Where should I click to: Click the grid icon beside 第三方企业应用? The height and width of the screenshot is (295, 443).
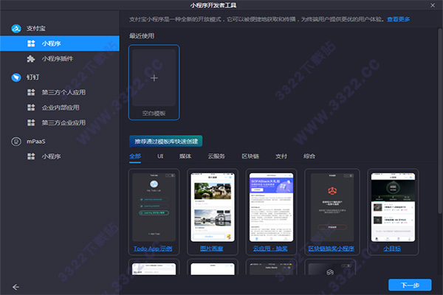click(31, 123)
